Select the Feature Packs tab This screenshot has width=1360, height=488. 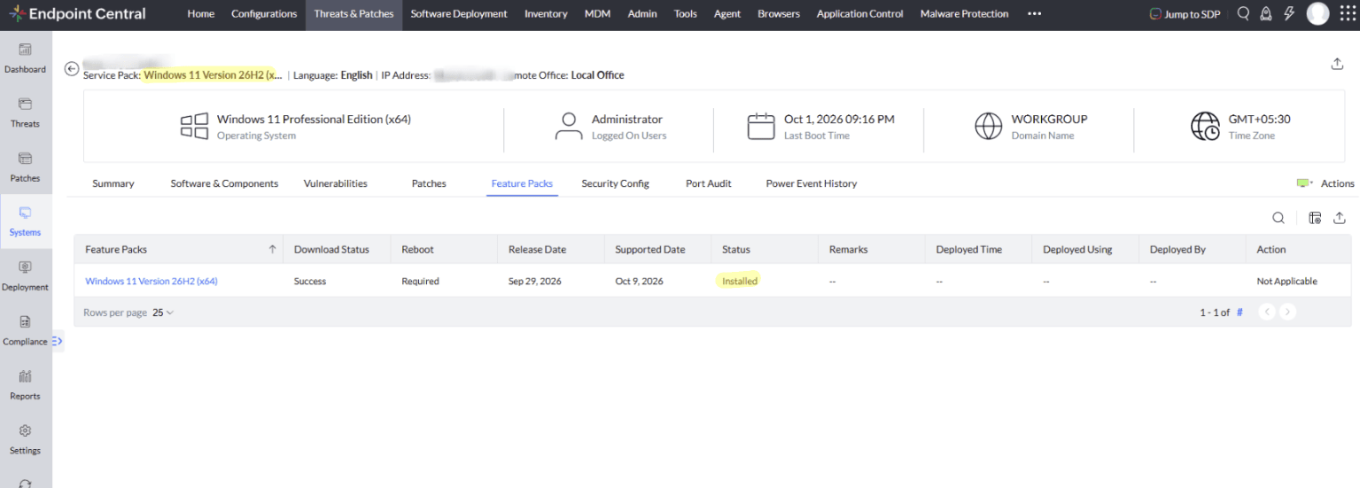[522, 183]
